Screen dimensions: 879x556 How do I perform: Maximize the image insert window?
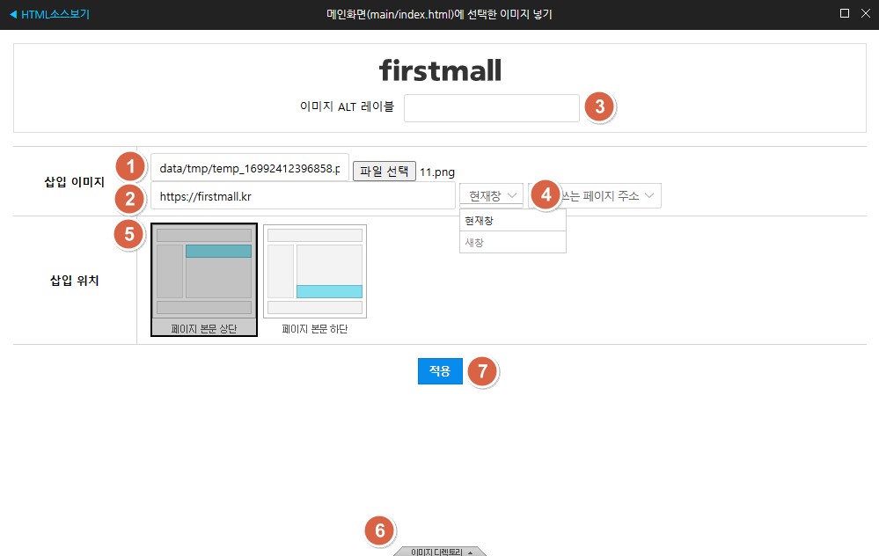click(844, 13)
